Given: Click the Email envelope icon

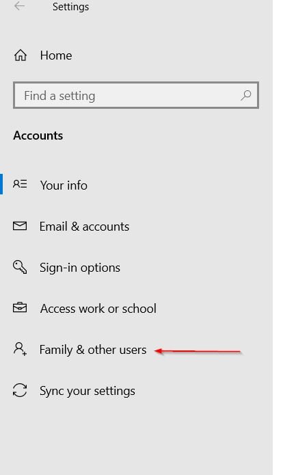Looking at the screenshot, I should coord(20,226).
